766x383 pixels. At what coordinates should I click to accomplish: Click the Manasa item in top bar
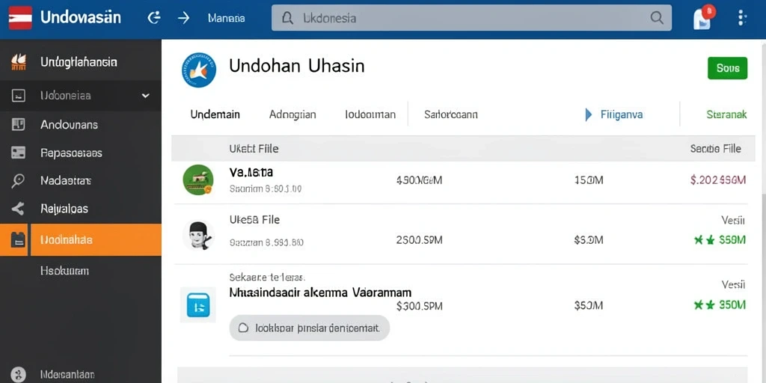click(x=226, y=18)
